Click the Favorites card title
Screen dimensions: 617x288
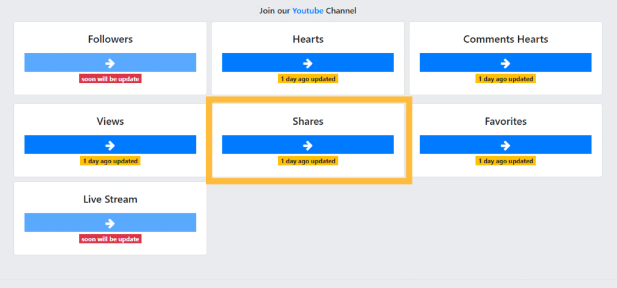click(506, 121)
